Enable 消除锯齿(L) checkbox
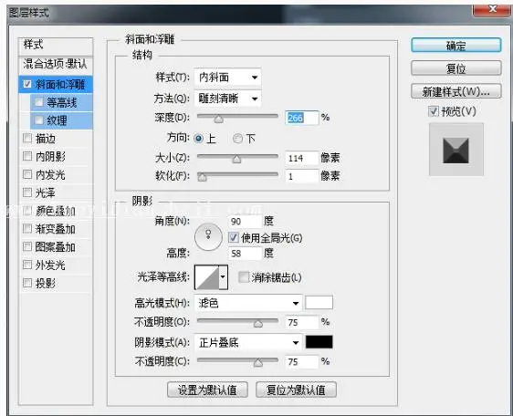Viewport: 513px width, 416px height. [x=244, y=277]
